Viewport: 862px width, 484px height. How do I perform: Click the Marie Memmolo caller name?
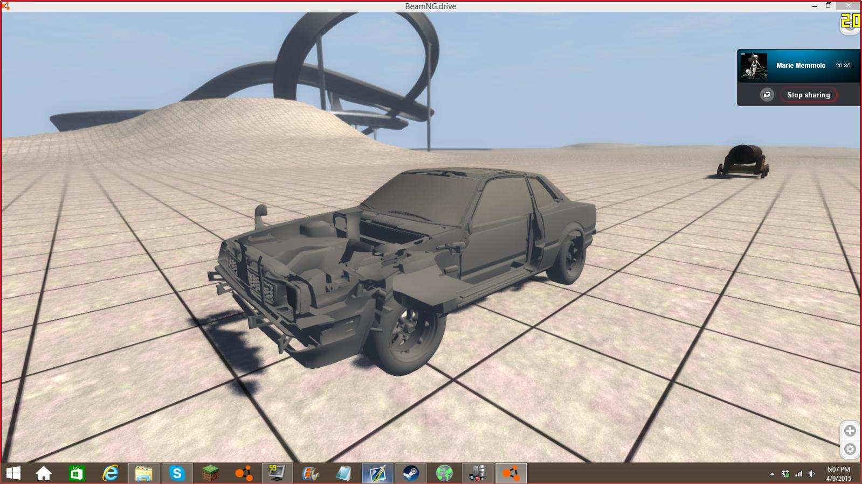[x=801, y=66]
